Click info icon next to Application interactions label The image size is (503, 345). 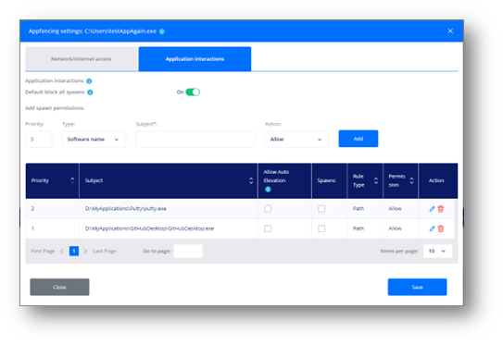point(89,81)
